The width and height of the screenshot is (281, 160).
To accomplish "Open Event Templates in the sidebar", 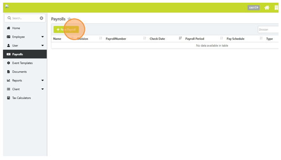I will click(25, 63).
